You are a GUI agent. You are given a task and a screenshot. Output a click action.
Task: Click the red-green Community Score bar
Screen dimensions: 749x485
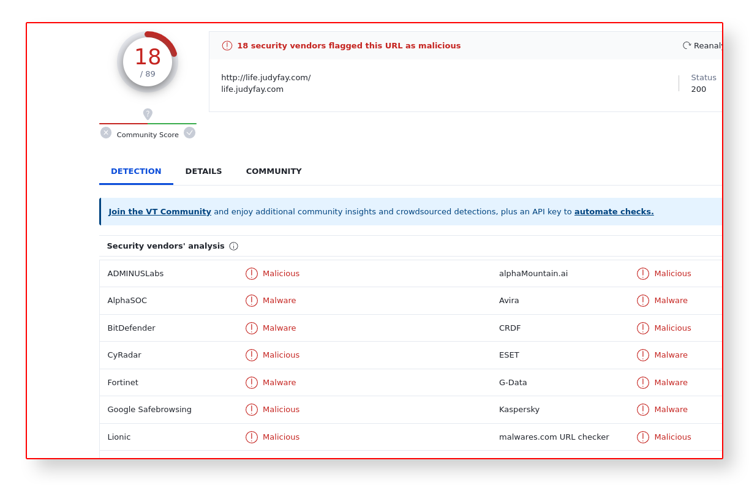point(148,124)
